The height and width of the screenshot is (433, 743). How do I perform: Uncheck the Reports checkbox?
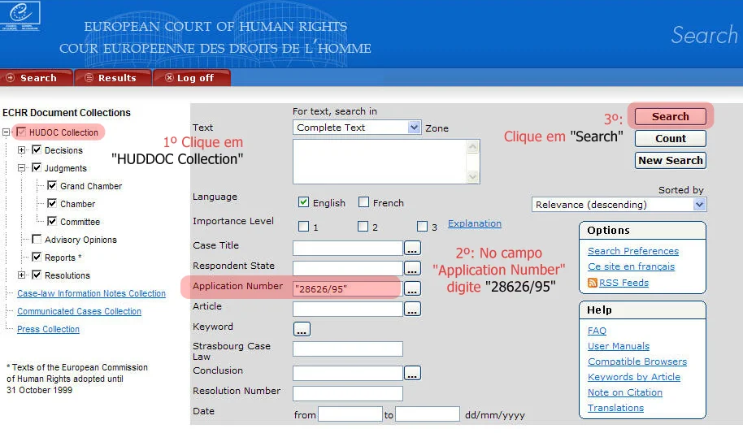(37, 257)
